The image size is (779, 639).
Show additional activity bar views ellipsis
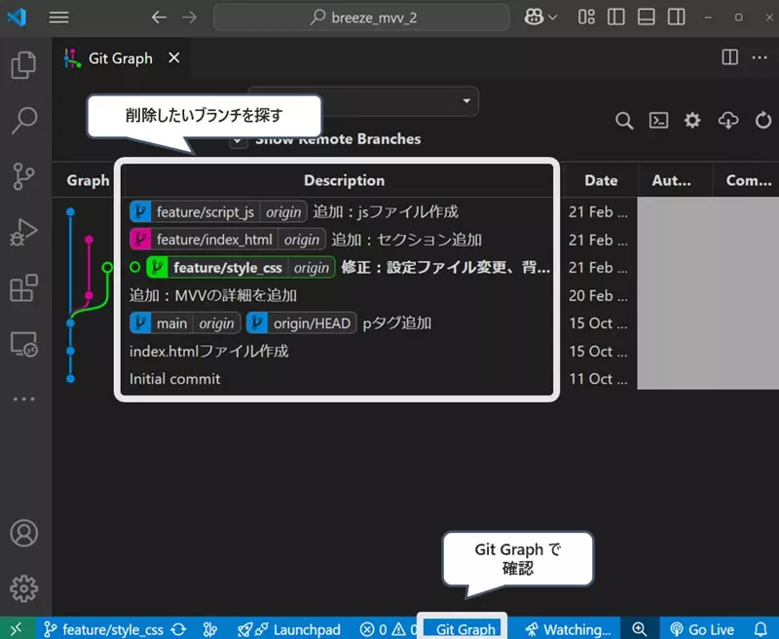23,399
